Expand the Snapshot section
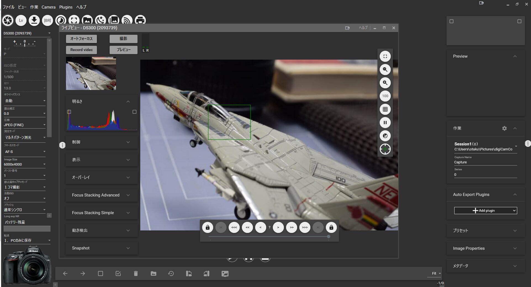 tap(102, 248)
